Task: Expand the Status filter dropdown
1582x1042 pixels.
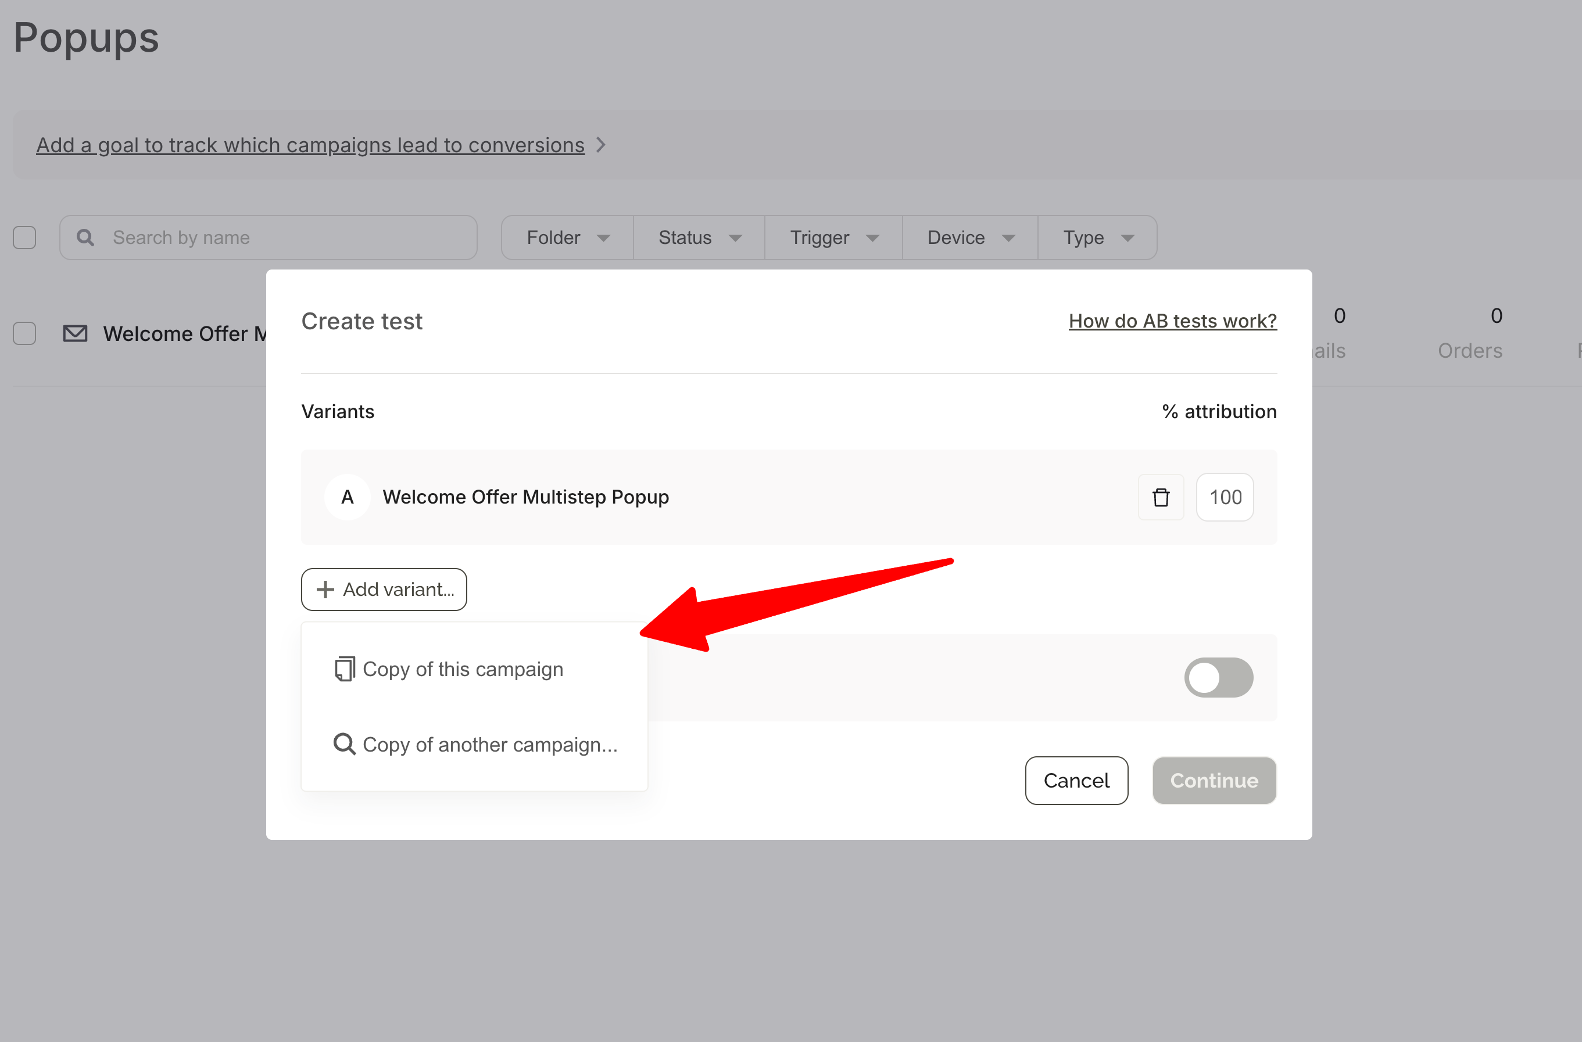Action: click(699, 237)
